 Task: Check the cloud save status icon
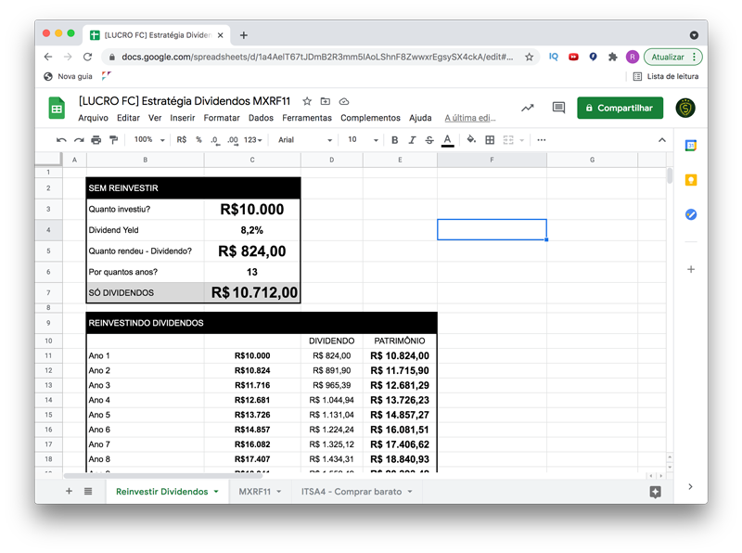(344, 101)
